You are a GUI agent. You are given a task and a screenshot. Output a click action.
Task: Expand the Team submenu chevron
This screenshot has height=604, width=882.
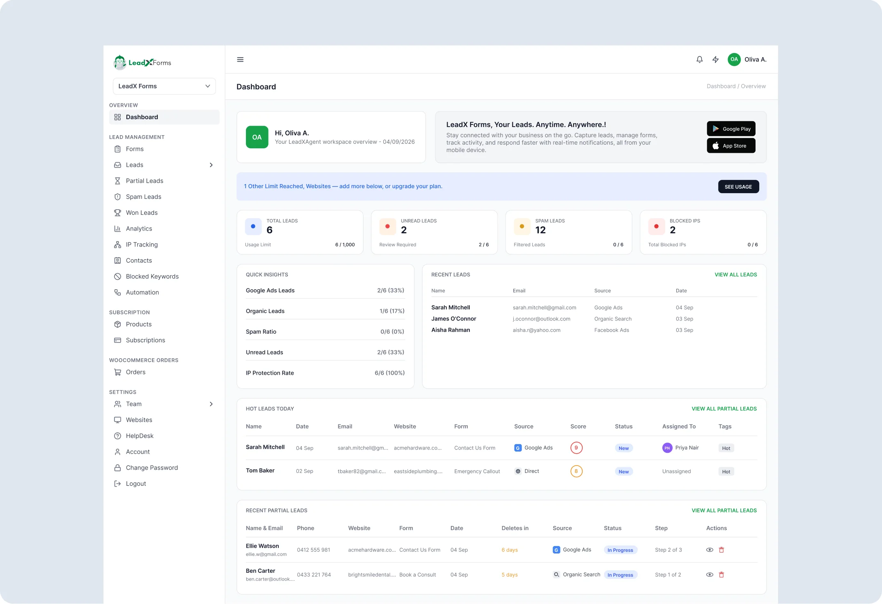click(x=211, y=404)
